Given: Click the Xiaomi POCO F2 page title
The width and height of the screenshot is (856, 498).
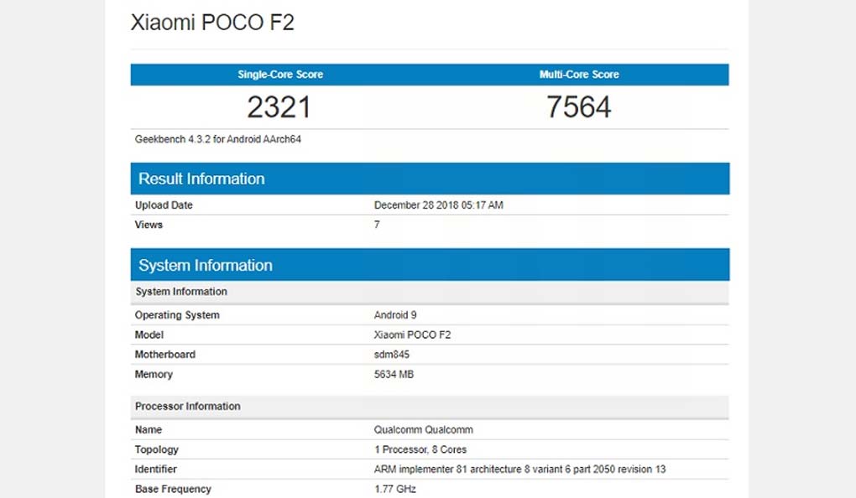Looking at the screenshot, I should point(212,23).
